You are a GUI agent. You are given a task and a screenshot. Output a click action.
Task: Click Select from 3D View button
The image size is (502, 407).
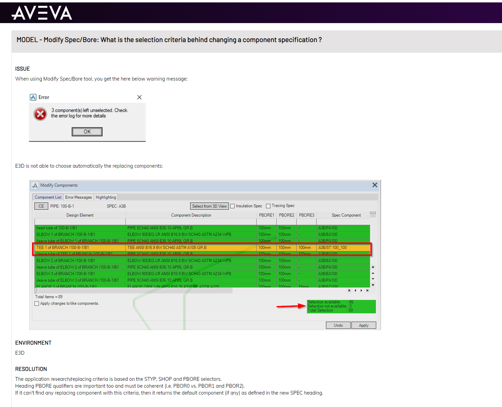209,206
